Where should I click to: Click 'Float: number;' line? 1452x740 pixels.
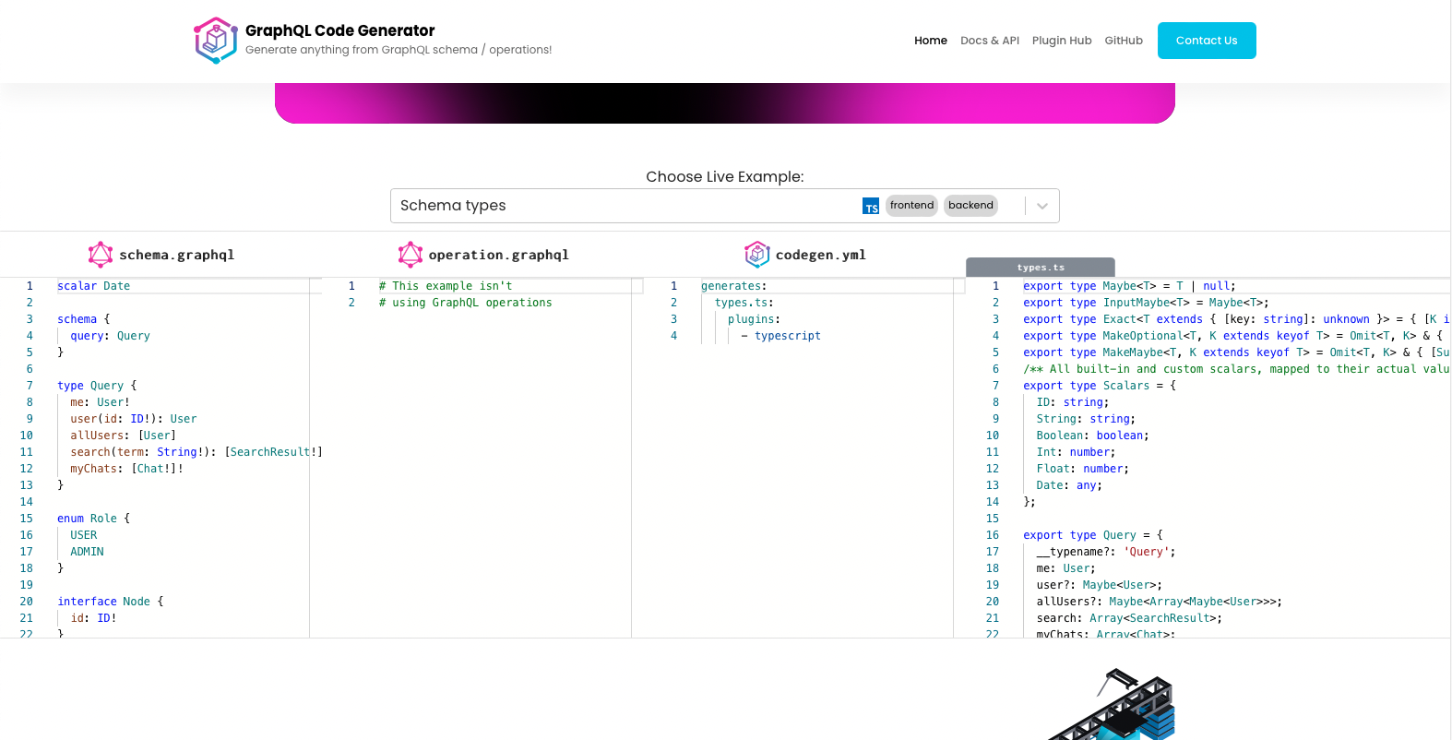[x=1083, y=469]
